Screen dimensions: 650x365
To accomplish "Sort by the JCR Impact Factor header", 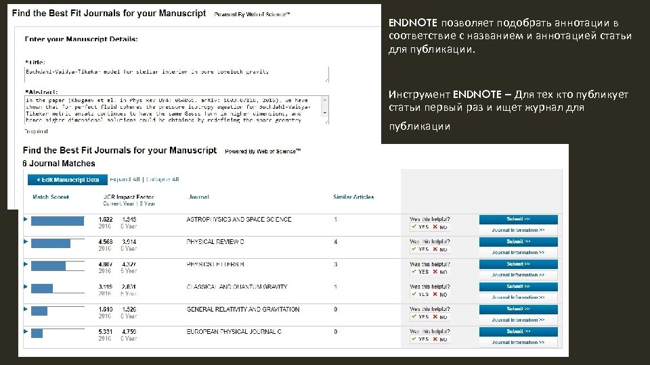I will (128, 197).
